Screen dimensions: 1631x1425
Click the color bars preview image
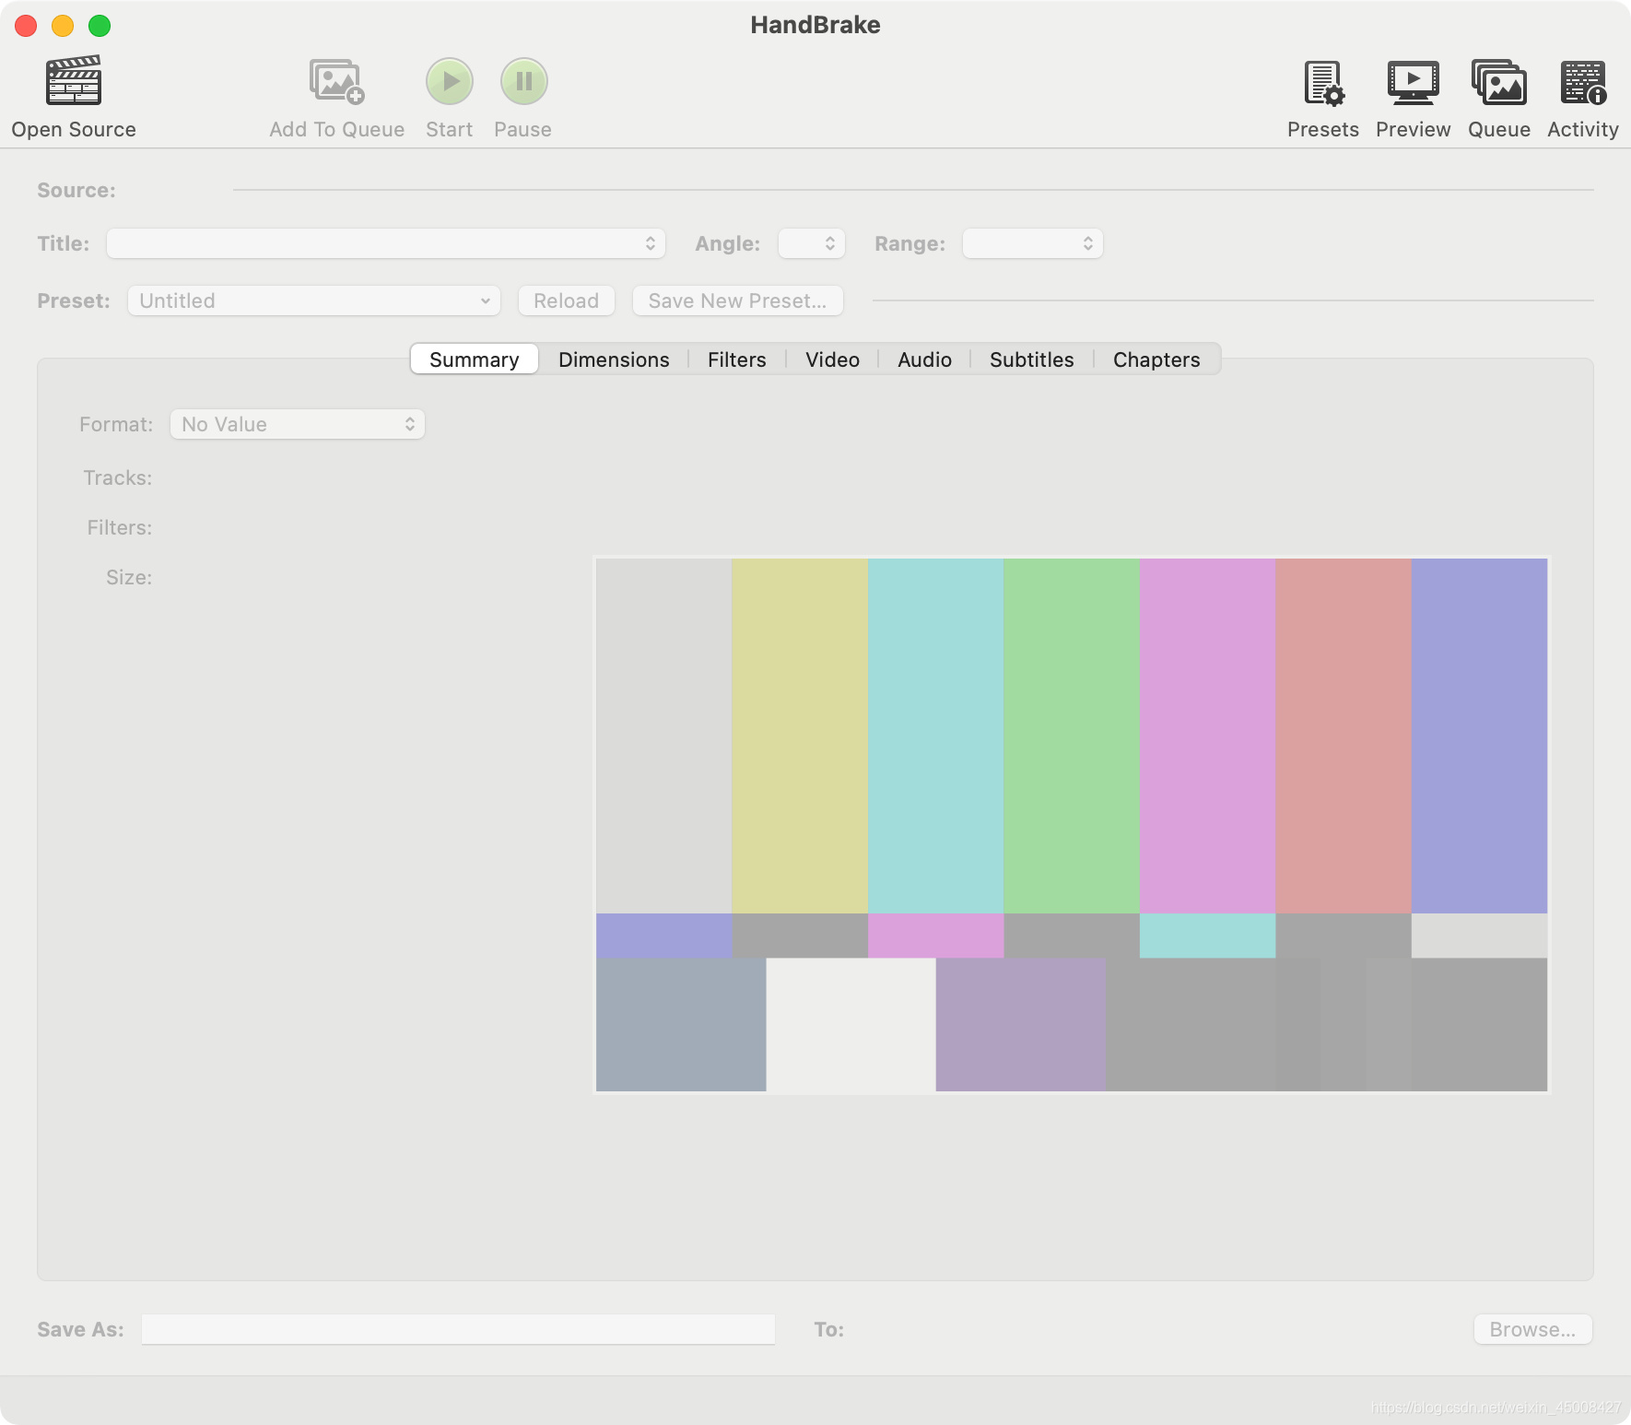click(1072, 825)
